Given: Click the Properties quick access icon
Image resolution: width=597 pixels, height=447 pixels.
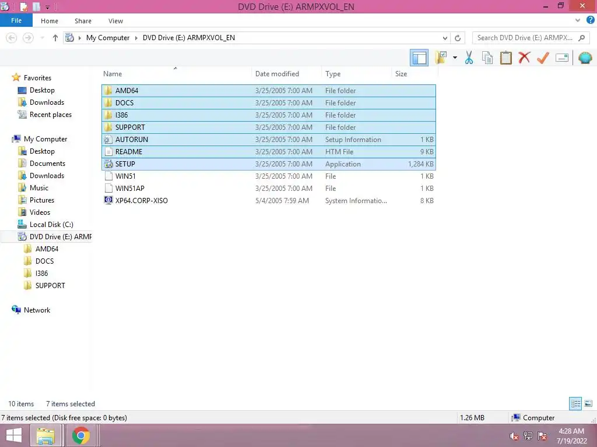Looking at the screenshot, I should 23,6.
